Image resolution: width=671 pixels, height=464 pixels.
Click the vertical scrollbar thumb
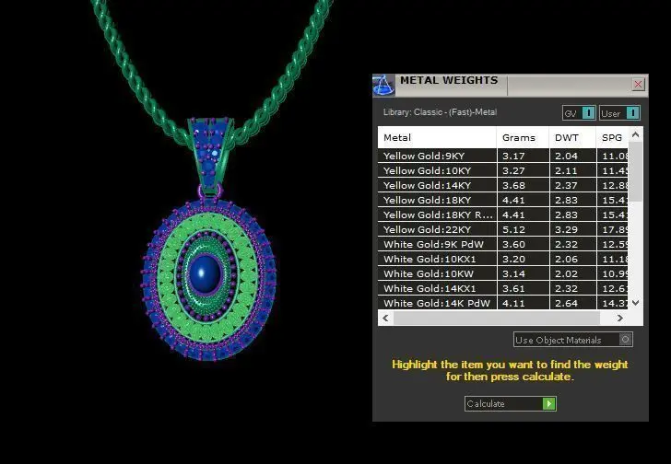pos(635,171)
